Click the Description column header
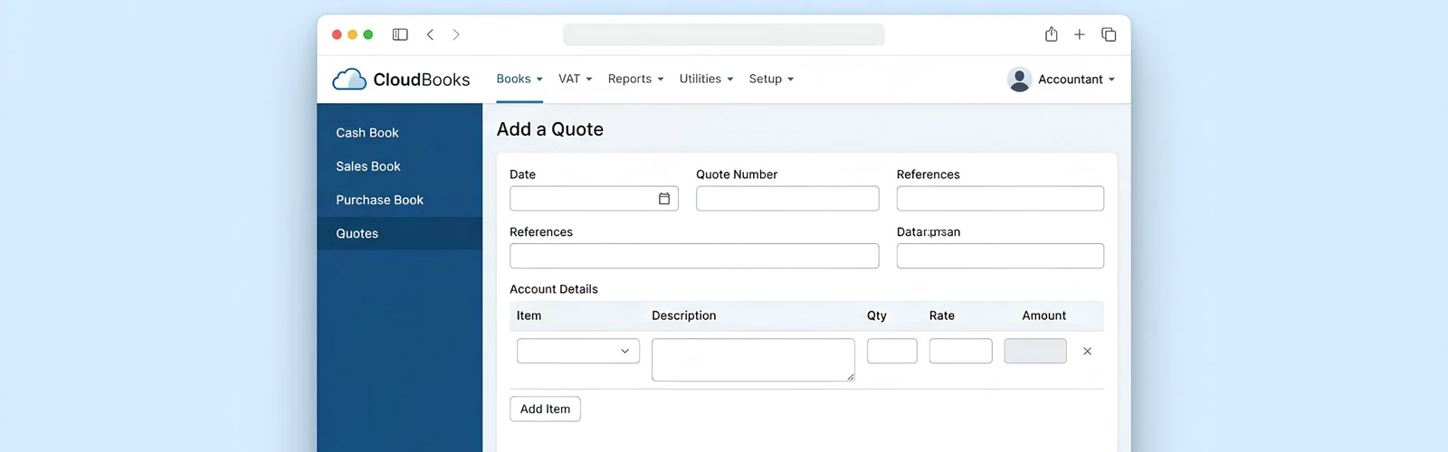 coord(684,315)
